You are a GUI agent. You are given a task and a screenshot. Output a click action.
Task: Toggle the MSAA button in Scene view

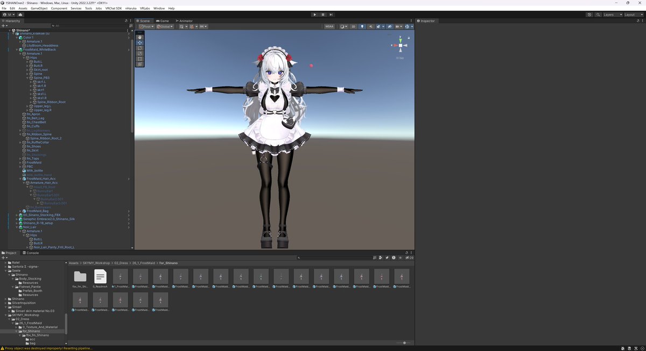point(329,26)
